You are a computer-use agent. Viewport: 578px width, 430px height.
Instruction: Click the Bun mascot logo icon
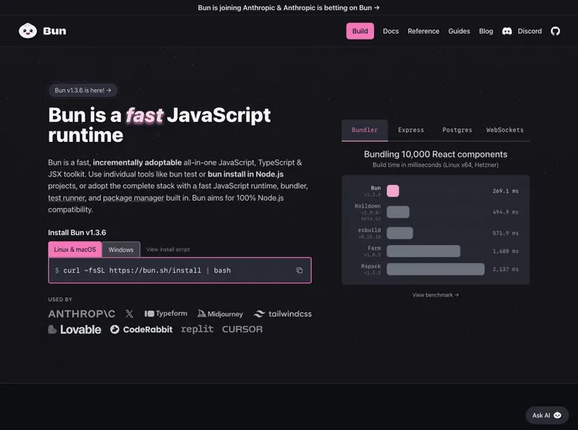(x=28, y=31)
